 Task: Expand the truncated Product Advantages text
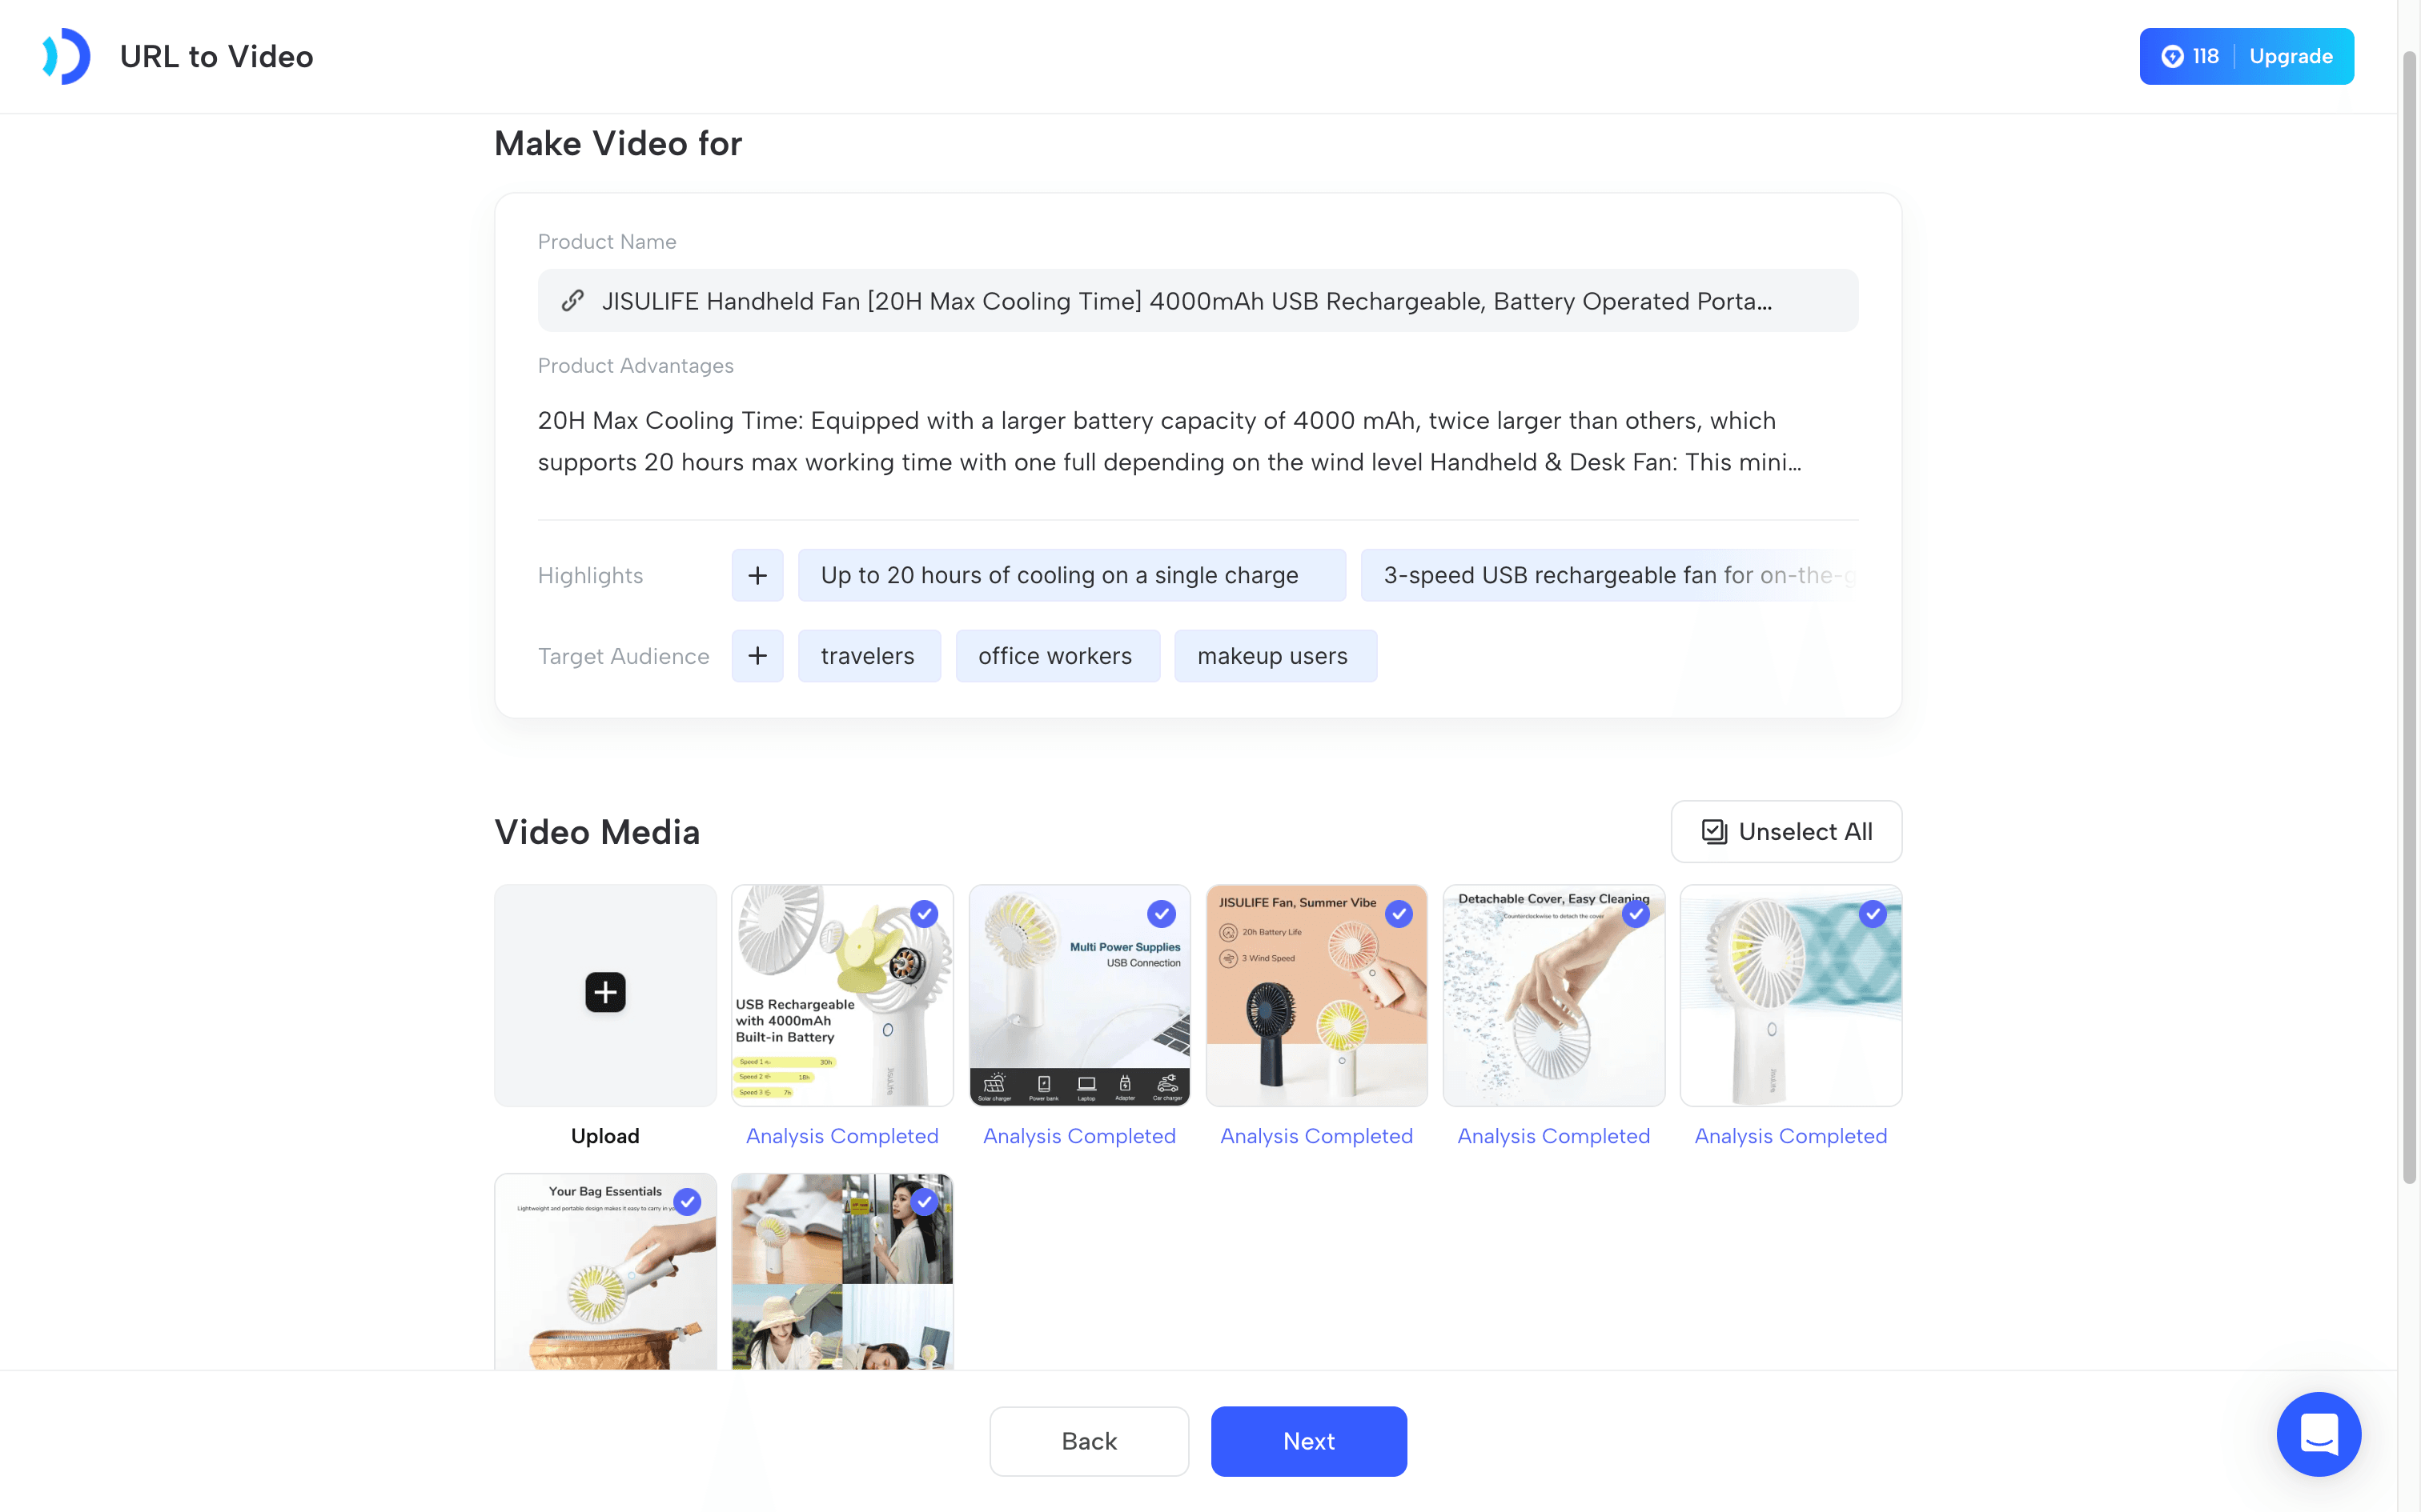tap(1170, 441)
